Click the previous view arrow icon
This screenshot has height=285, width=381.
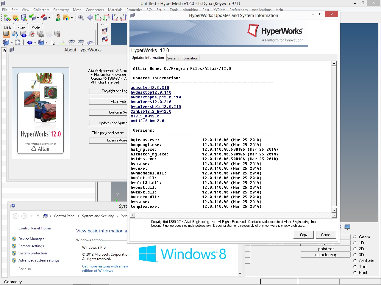pos(90,18)
